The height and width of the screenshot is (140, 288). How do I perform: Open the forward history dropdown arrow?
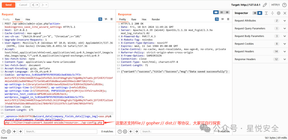click(46, 5)
